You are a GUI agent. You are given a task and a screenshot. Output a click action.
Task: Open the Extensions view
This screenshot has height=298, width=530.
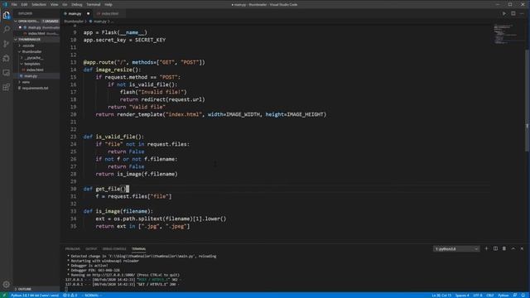[7, 87]
